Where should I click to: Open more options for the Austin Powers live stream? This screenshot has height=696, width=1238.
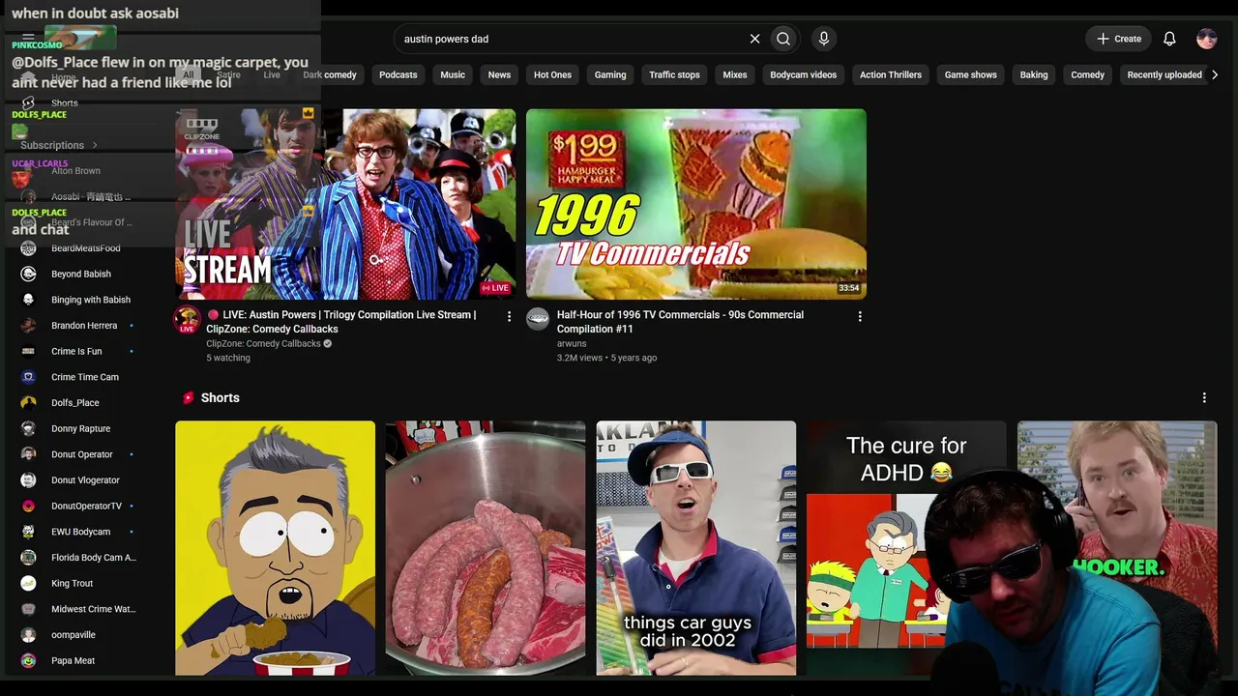point(509,316)
